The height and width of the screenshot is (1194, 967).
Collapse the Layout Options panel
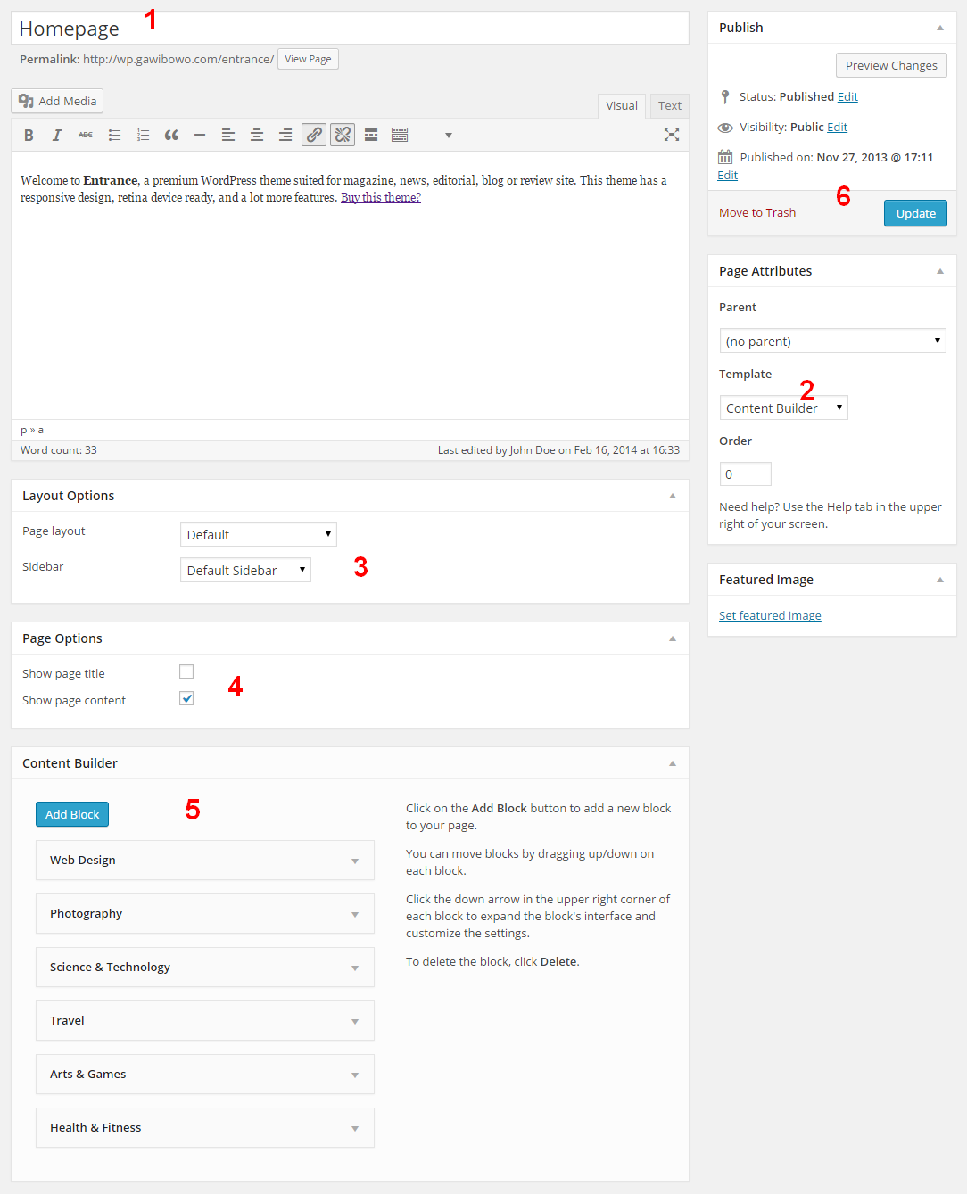(673, 496)
